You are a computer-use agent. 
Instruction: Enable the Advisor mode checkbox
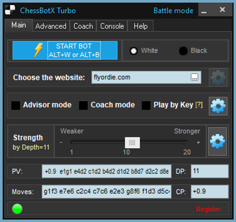coord(16,105)
